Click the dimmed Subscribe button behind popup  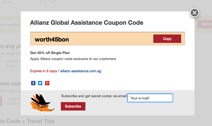coord(204,24)
